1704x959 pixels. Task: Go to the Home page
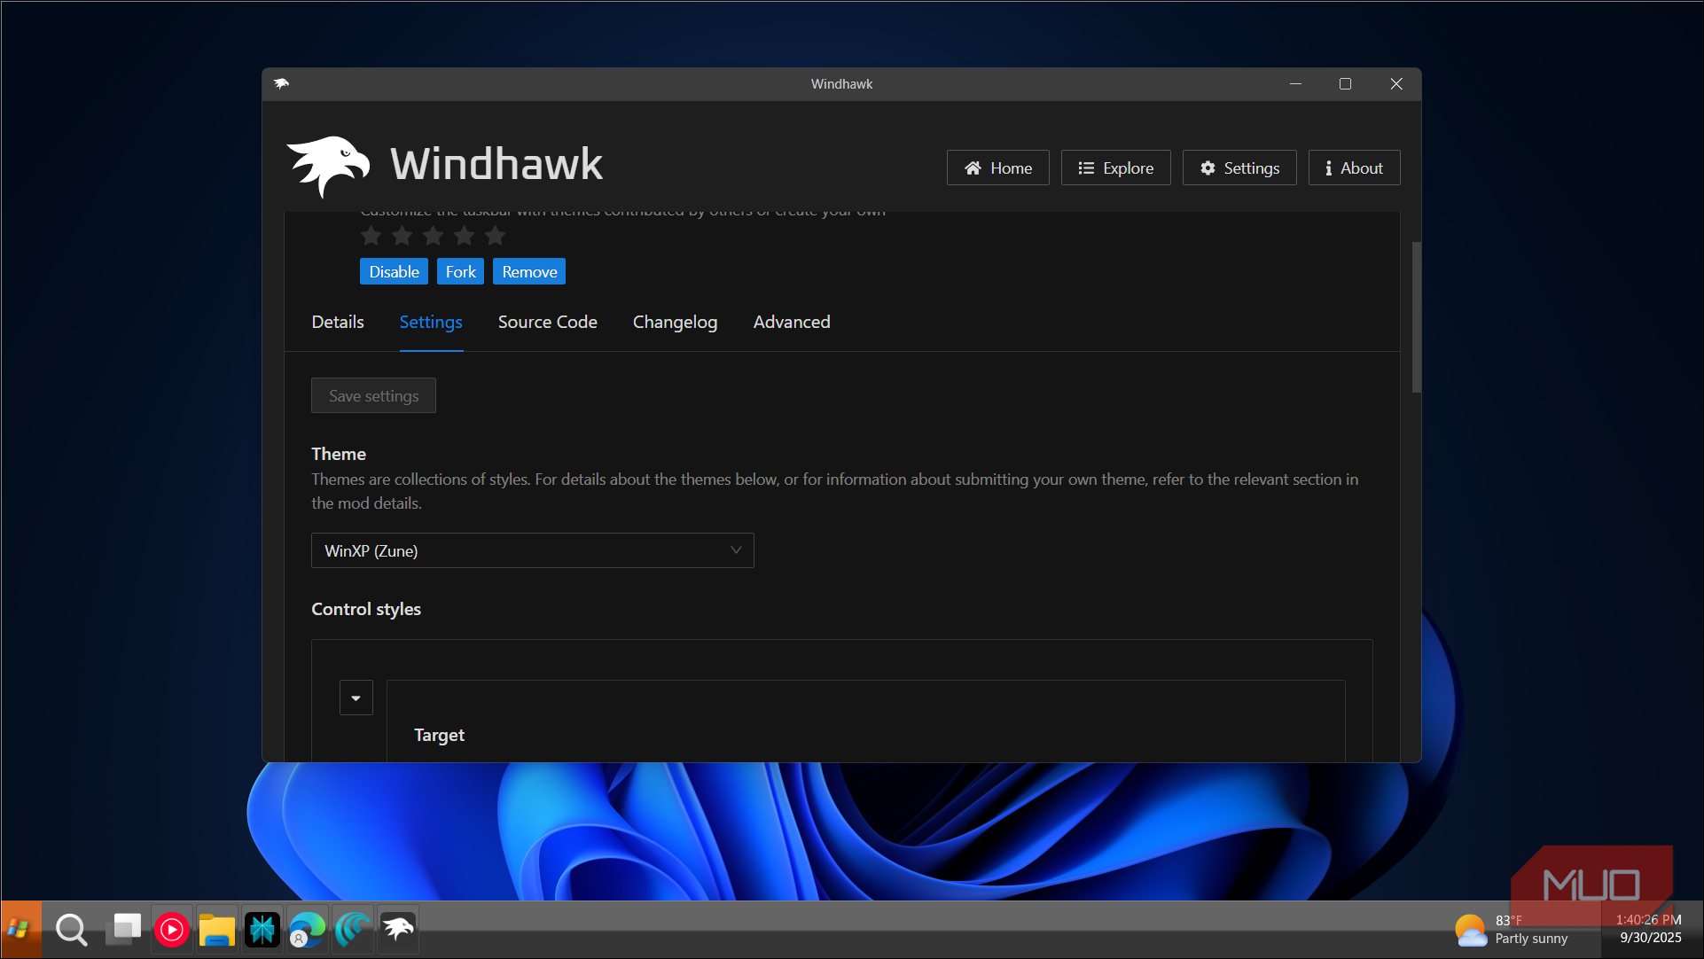(998, 168)
